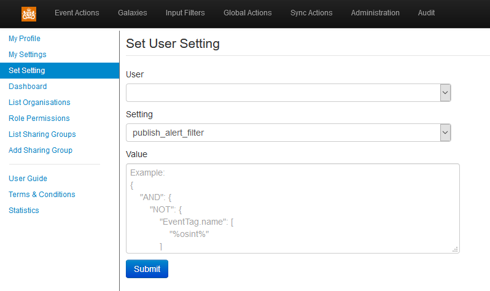Open List Sharing Groups

42,134
